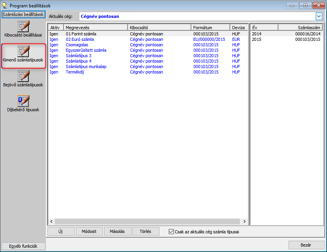Sort by Formátum column header

click(210, 28)
